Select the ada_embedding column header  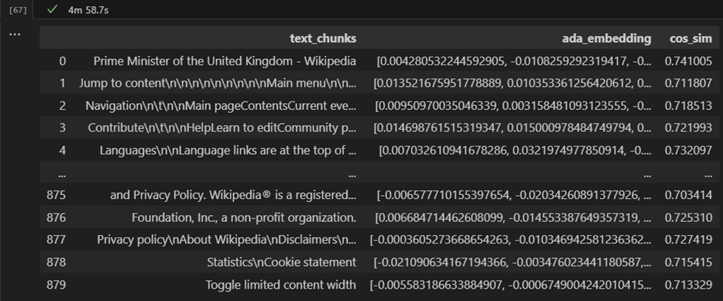(x=606, y=38)
